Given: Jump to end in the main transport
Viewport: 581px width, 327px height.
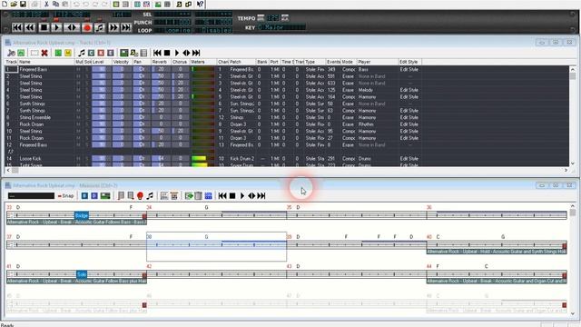Looking at the screenshot, I should click(x=126, y=27).
